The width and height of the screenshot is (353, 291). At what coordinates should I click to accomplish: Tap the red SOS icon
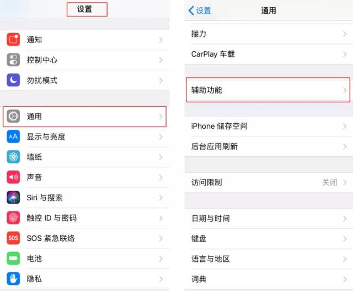13,238
